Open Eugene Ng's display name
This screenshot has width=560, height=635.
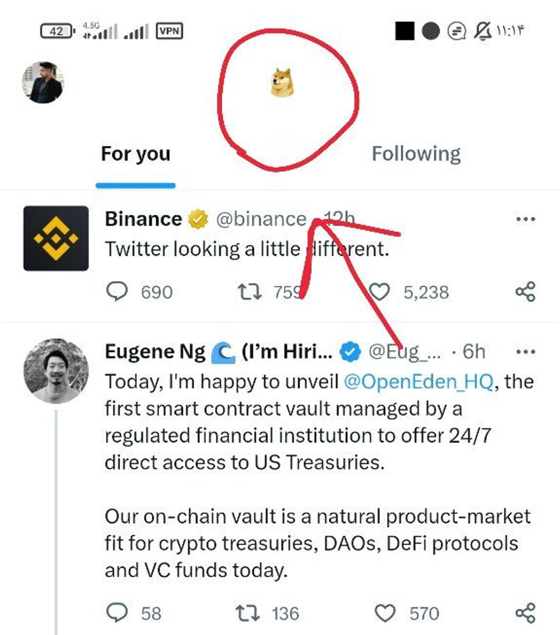pyautogui.click(x=155, y=351)
